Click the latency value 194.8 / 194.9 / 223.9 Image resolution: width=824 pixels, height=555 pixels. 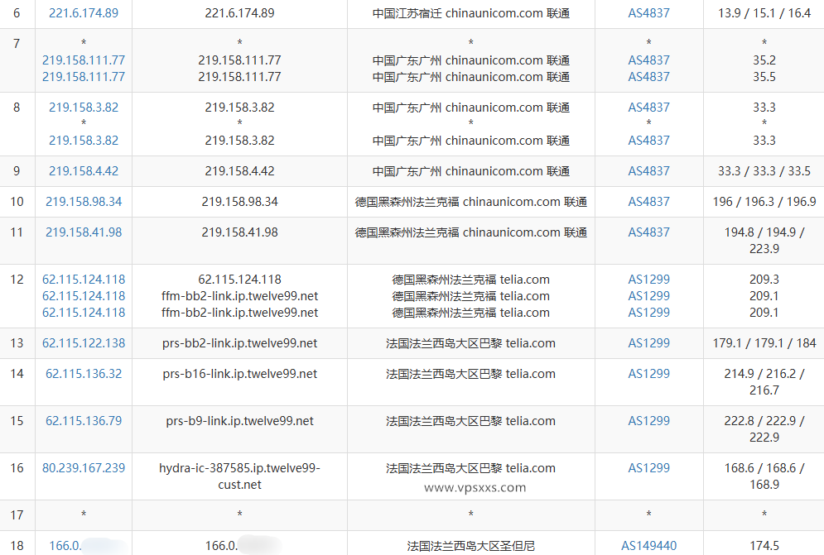764,241
